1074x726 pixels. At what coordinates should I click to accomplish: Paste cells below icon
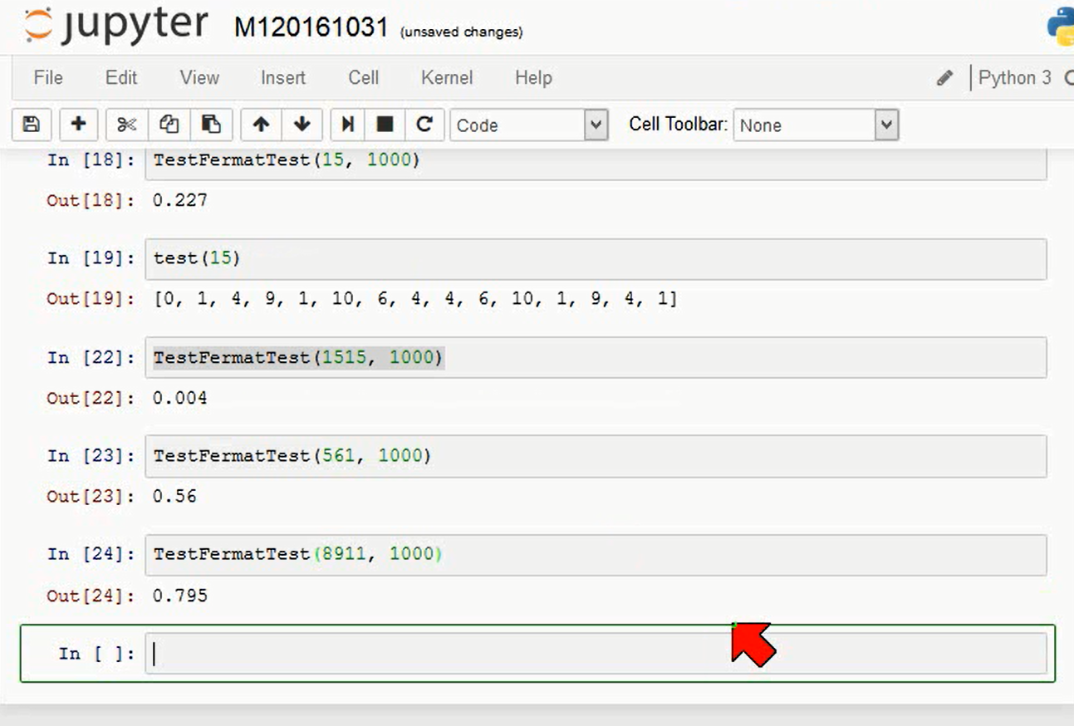(211, 125)
